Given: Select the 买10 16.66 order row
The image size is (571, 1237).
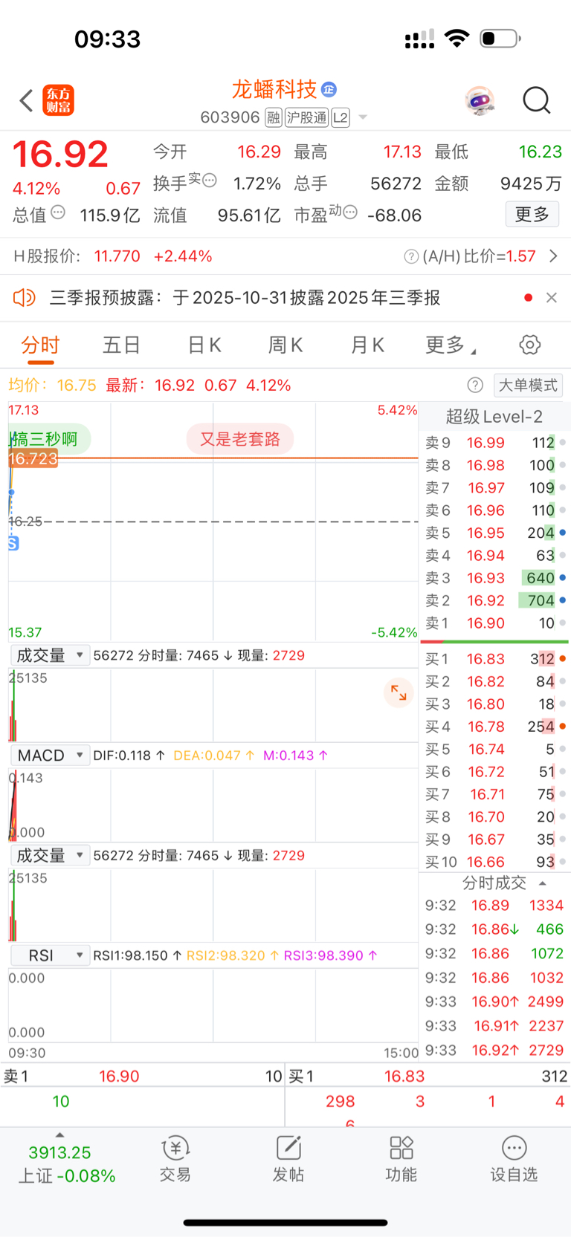Looking at the screenshot, I should click(x=495, y=862).
